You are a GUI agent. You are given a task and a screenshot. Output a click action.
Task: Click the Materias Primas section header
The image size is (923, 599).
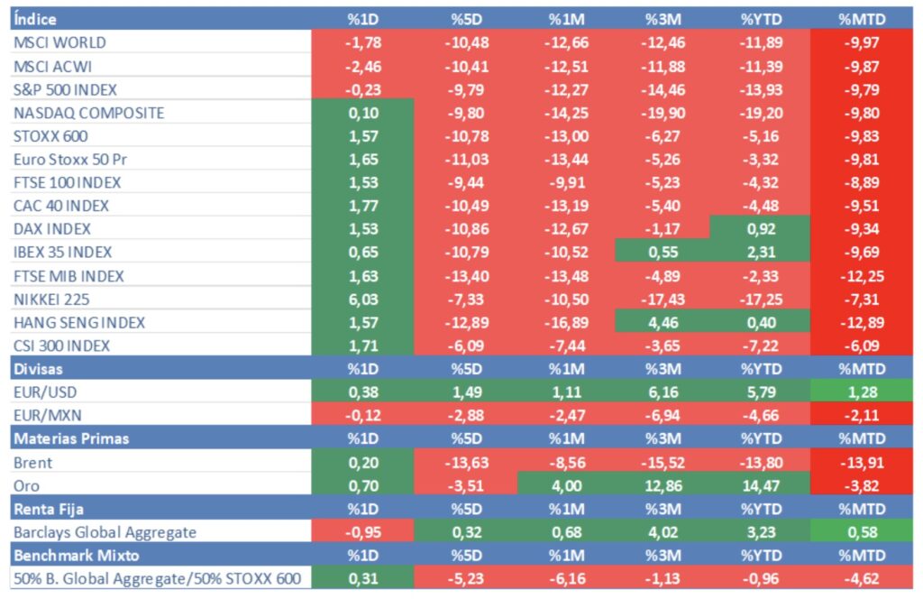click(x=71, y=439)
